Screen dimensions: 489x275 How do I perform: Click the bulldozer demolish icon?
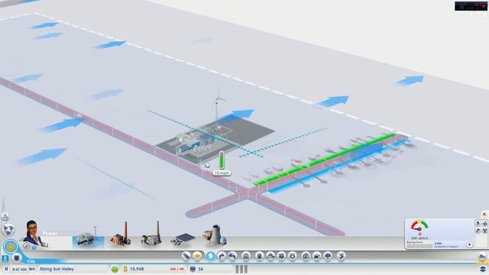pyautogui.click(x=482, y=257)
